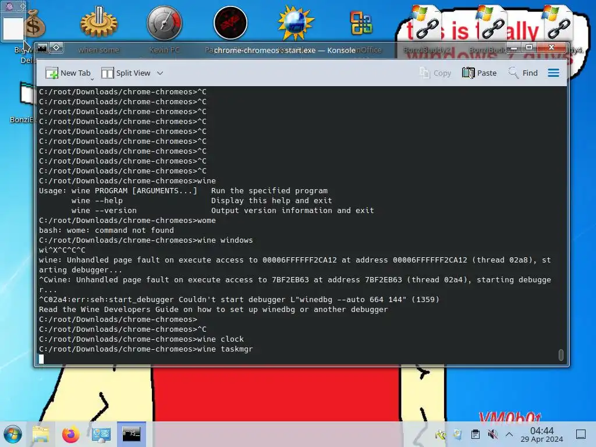Click the 'wine taskmgr' command line
596x447 pixels.
pyautogui.click(x=146, y=349)
